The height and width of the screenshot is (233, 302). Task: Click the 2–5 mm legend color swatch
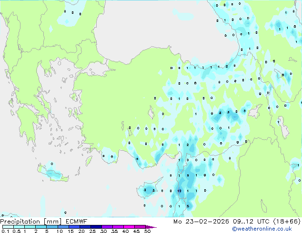tap(41, 227)
